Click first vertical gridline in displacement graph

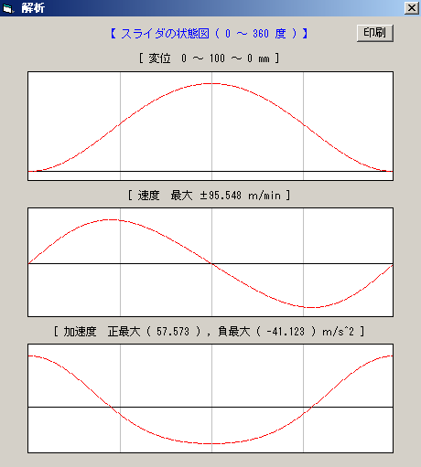120,126
